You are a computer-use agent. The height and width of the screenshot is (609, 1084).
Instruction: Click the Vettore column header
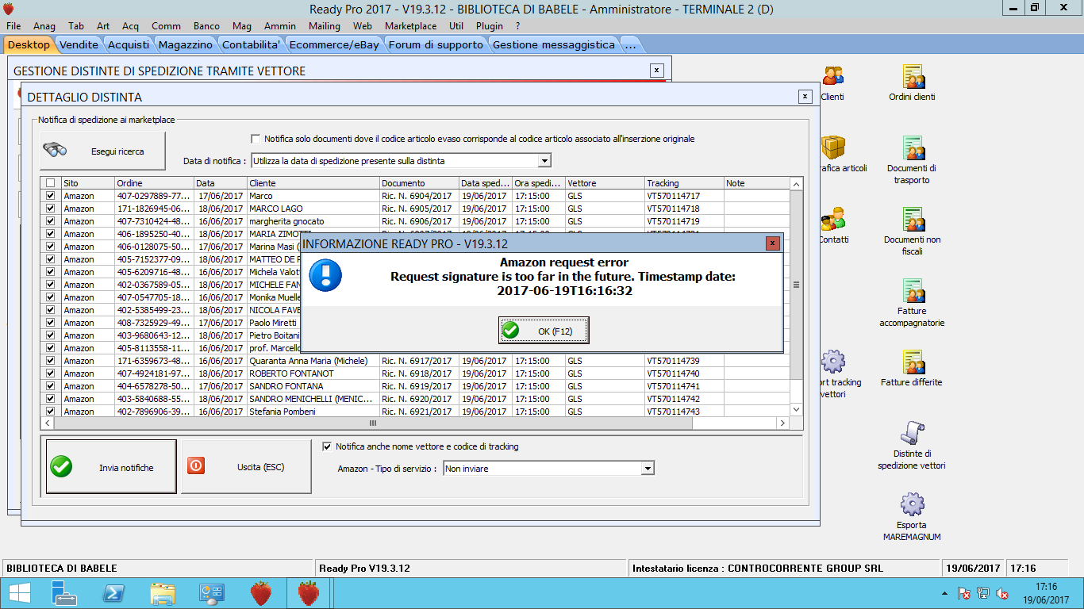(605, 183)
